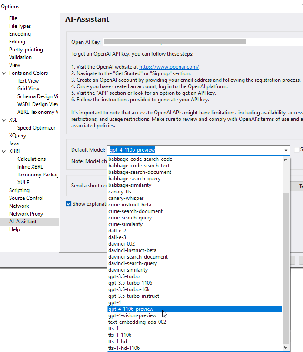Open the Source Control settings page
Screen dimensions: 303x352
[26, 198]
